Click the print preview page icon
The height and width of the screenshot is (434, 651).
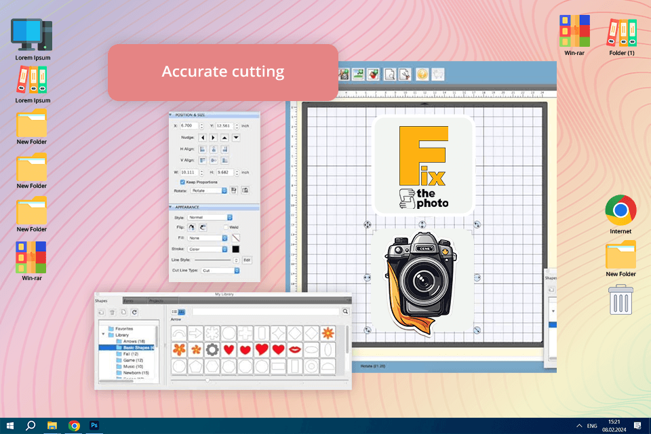[x=390, y=75]
